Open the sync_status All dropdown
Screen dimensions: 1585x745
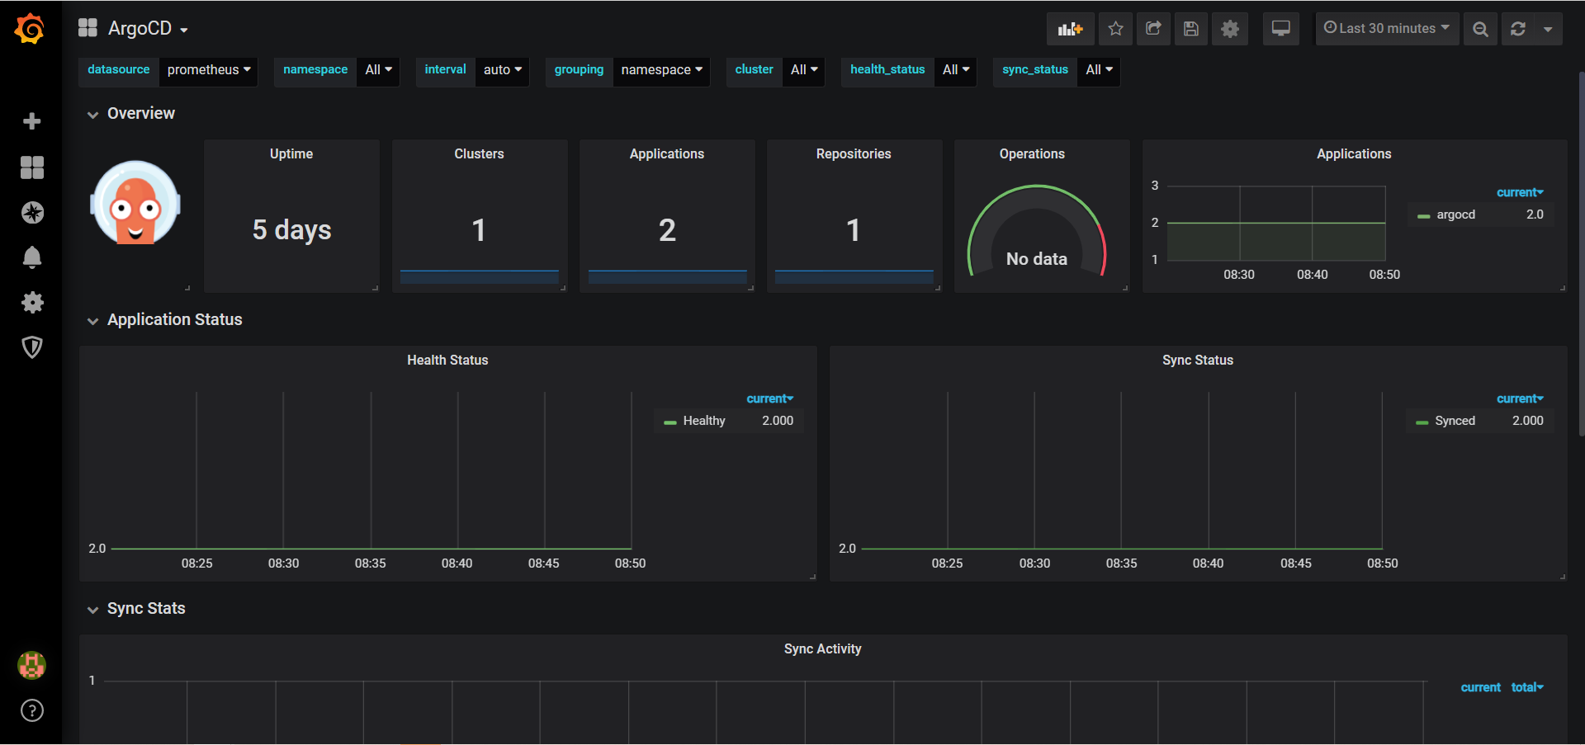click(x=1099, y=70)
